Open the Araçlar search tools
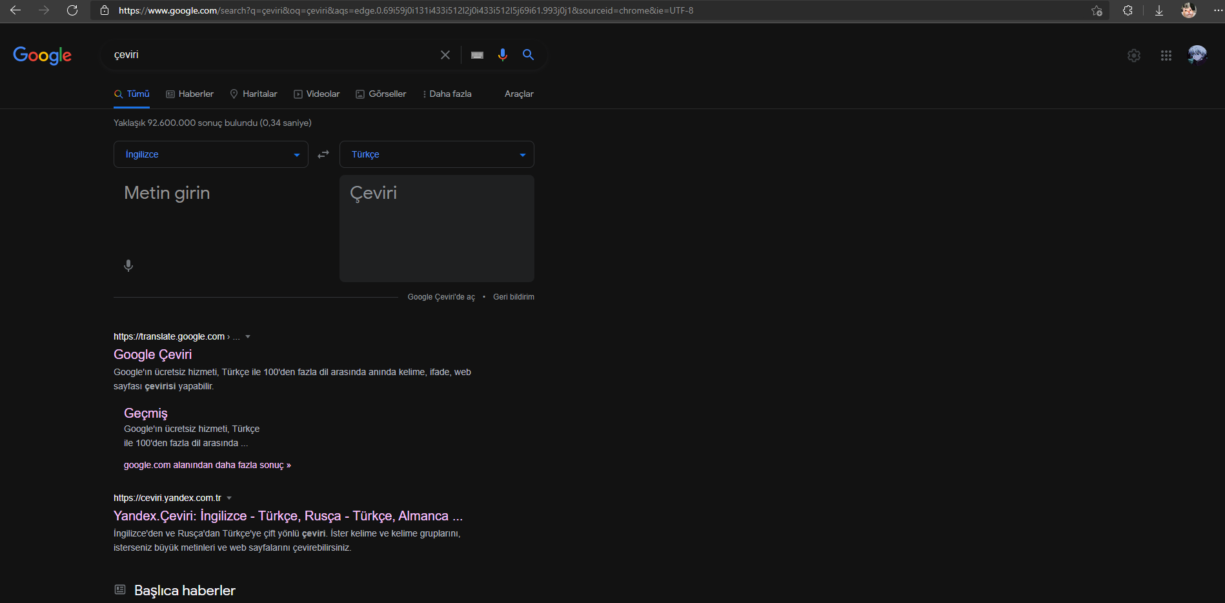Viewport: 1225px width, 603px height. tap(519, 94)
